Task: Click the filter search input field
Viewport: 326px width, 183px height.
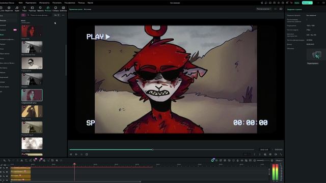Action: tap(40, 15)
